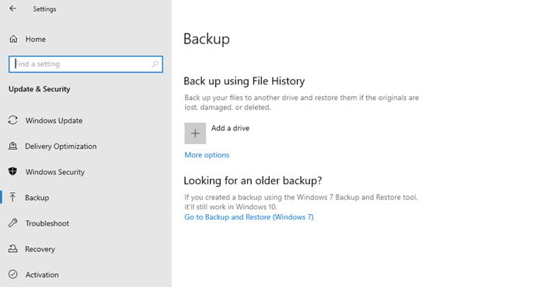Click the Settings window title text

(x=44, y=9)
